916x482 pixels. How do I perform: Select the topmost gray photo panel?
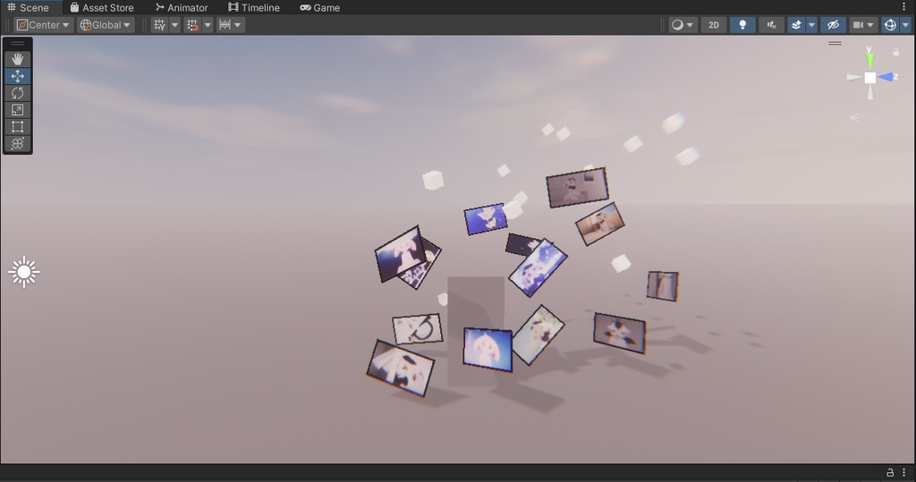577,187
